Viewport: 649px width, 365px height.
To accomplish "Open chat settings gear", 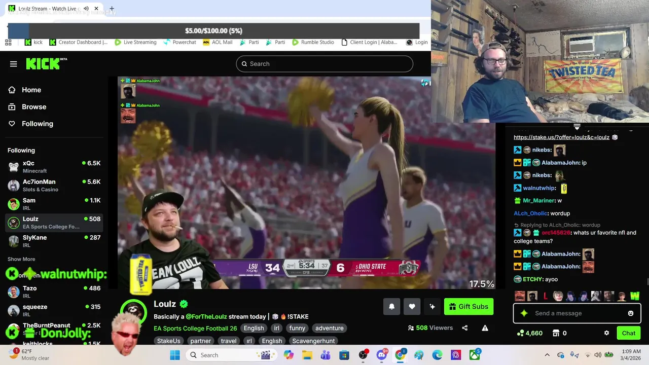I will click(606, 333).
